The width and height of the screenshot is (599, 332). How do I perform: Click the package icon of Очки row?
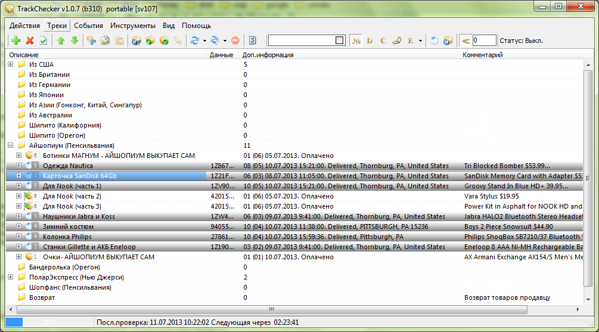point(29,257)
